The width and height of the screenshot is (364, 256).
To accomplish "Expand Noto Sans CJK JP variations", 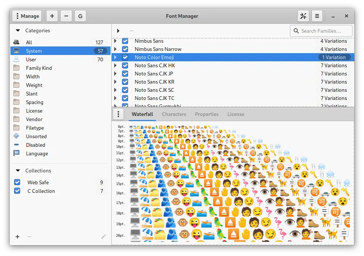I will (115, 74).
